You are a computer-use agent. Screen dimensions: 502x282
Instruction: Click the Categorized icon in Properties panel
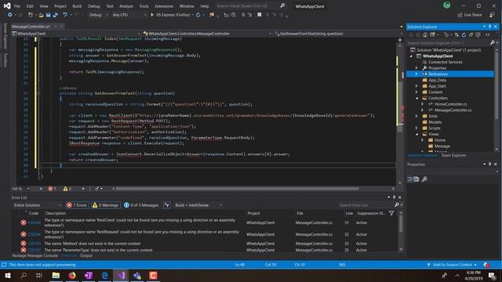coord(409,179)
